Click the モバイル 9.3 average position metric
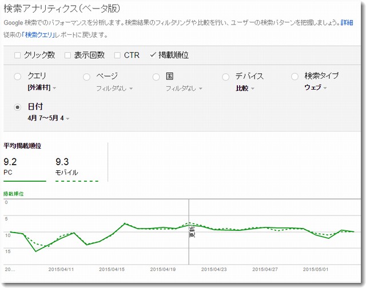 [77, 169]
